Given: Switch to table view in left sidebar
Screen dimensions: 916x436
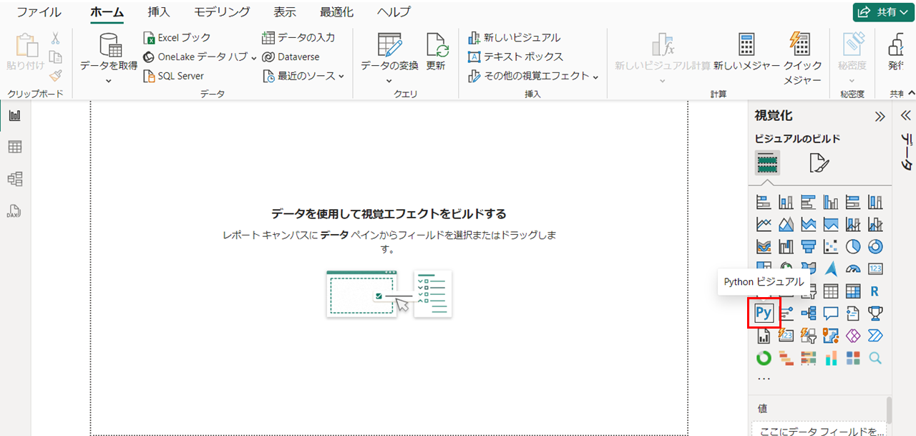Looking at the screenshot, I should tap(14, 147).
